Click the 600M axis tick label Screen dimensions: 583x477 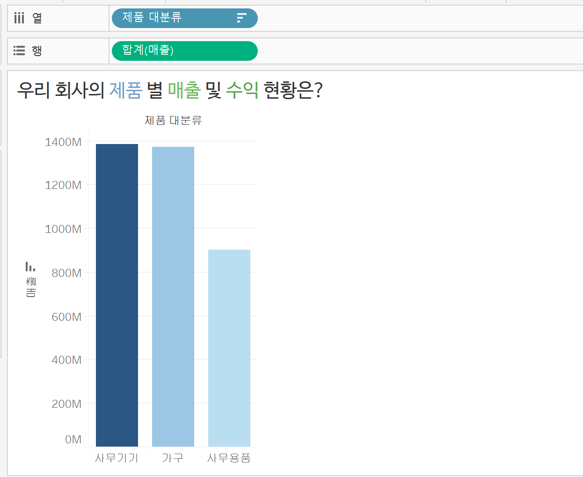tap(66, 317)
